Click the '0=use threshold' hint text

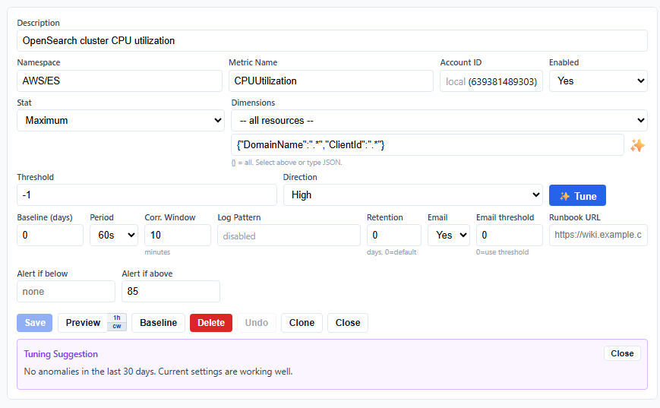tap(502, 252)
